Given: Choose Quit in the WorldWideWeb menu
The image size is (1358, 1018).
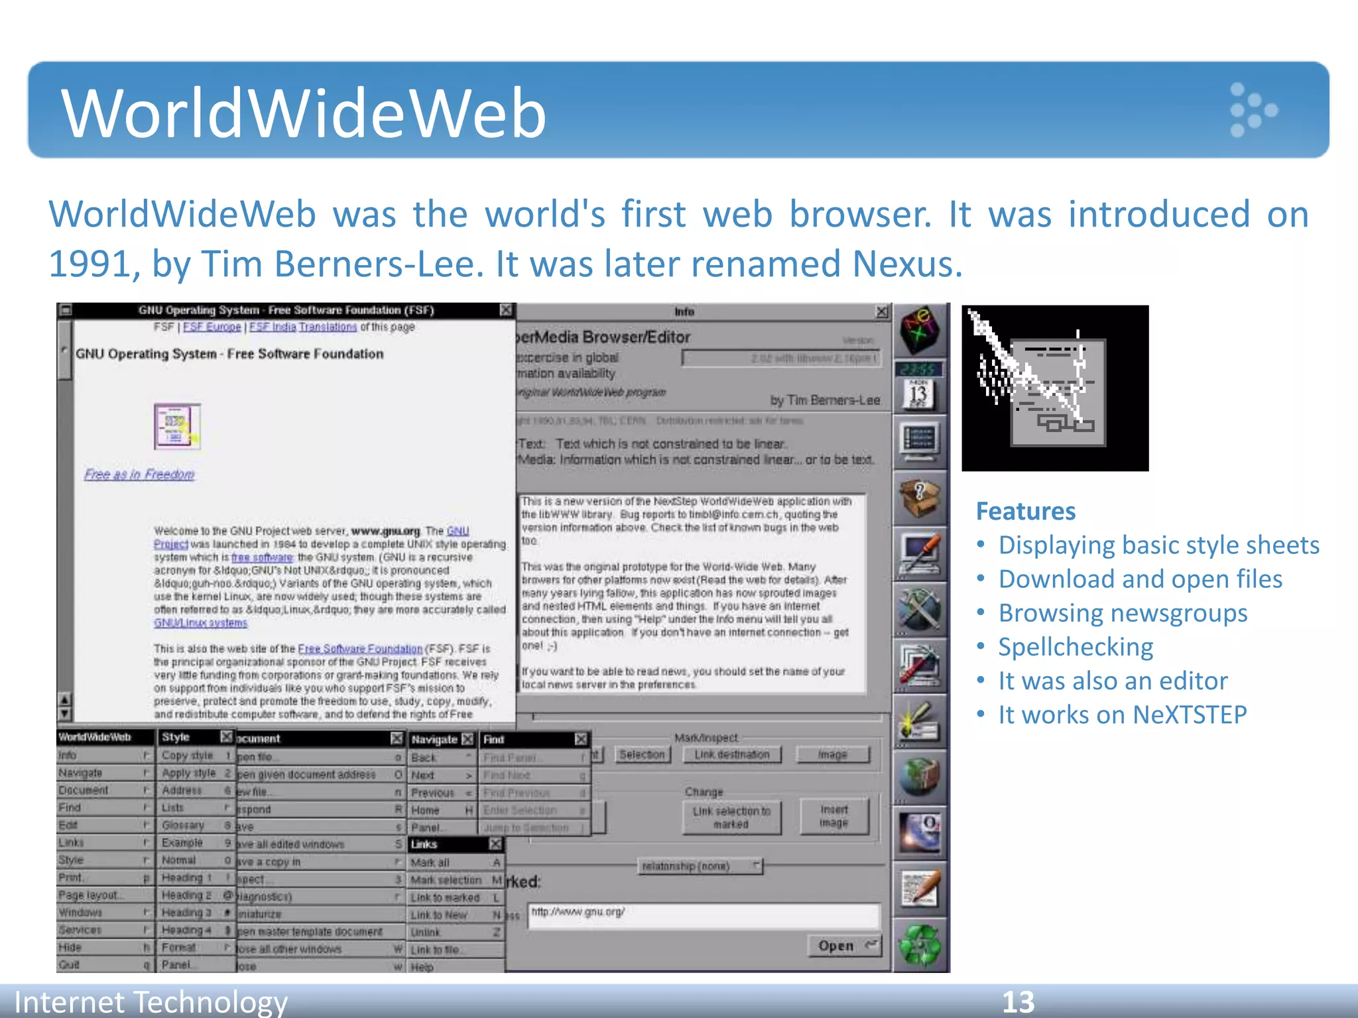Looking at the screenshot, I should click(105, 965).
